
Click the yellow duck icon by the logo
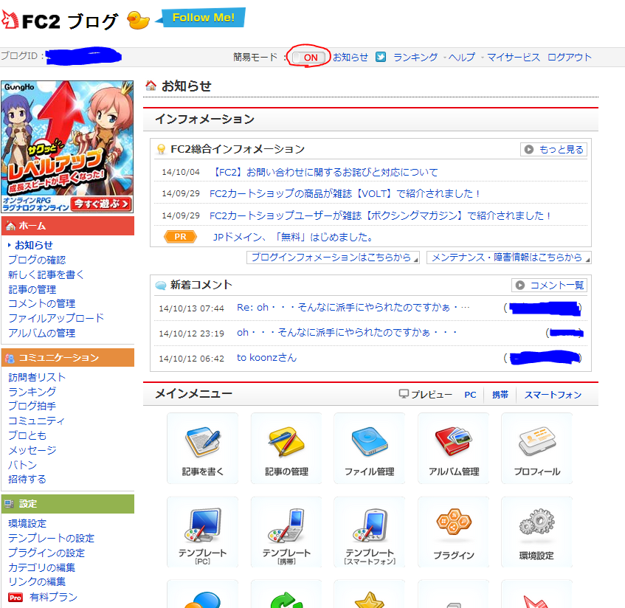(138, 20)
